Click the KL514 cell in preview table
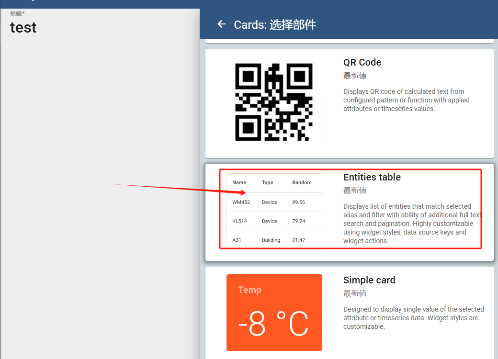 pos(239,221)
